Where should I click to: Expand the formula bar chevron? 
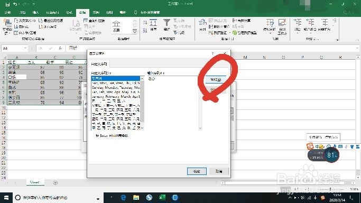click(357, 48)
